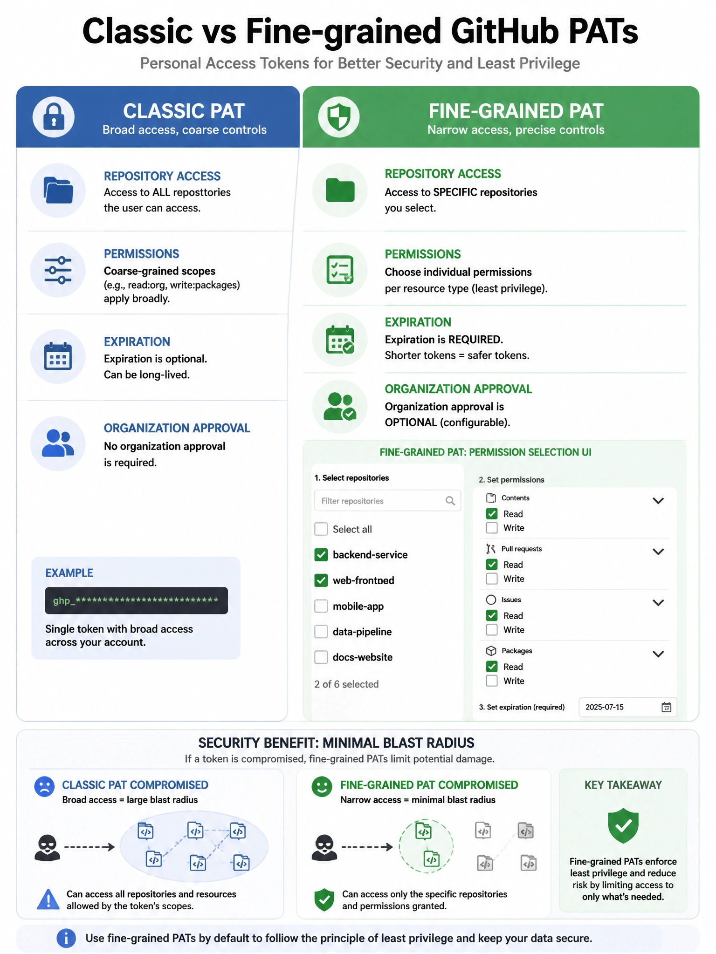716x954 pixels.
Task: Click the green Expiration calendar icon
Action: point(340,340)
